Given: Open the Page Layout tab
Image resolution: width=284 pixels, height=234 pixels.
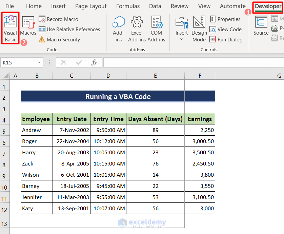Looking at the screenshot, I should (x=91, y=6).
